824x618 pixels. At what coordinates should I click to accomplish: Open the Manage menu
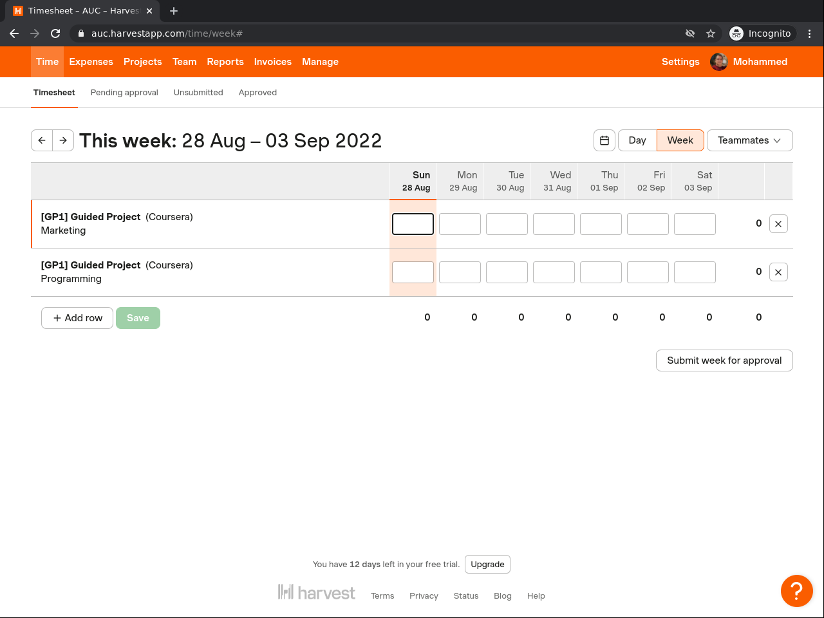click(320, 62)
